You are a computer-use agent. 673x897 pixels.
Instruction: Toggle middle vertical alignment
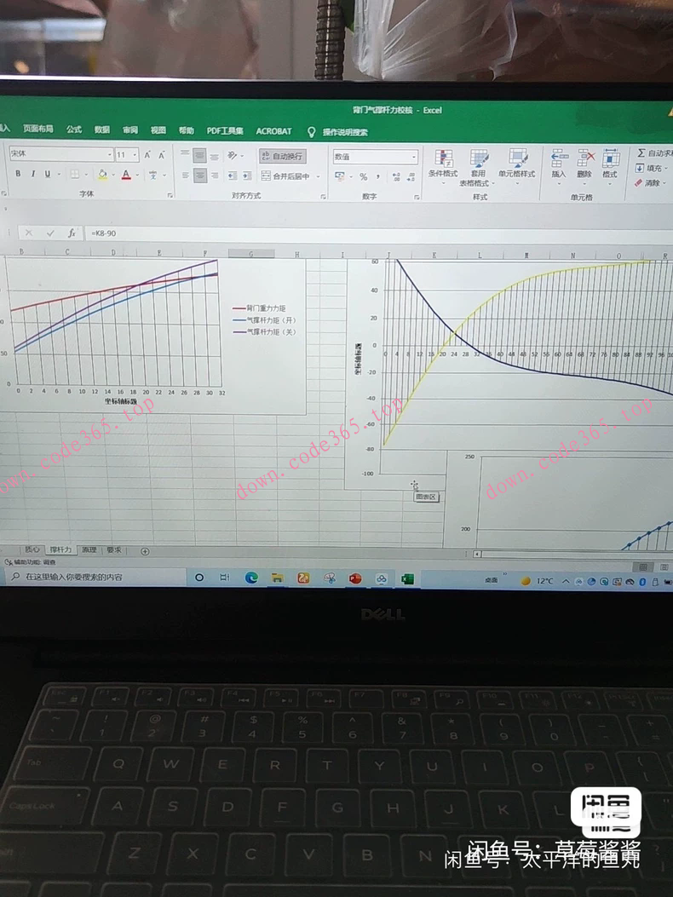(x=199, y=155)
